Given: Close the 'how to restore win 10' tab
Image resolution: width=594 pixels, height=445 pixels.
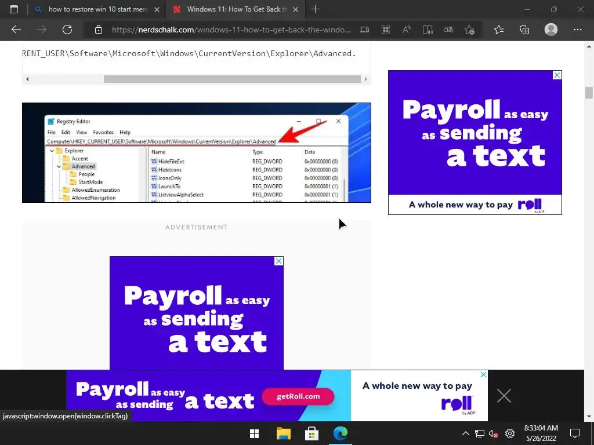Looking at the screenshot, I should pos(157,9).
